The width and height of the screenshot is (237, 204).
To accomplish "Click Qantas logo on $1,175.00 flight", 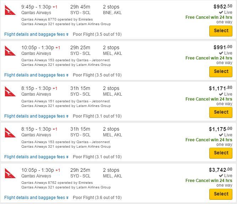I will [x=10, y=132].
